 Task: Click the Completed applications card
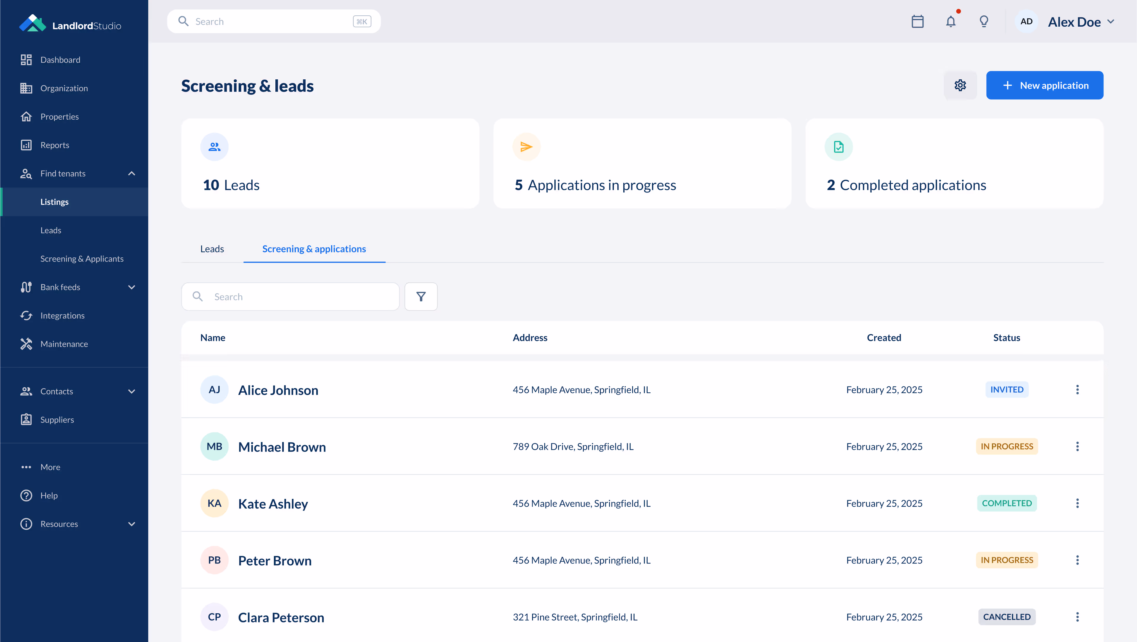[954, 163]
